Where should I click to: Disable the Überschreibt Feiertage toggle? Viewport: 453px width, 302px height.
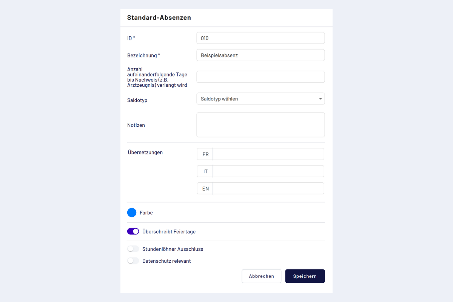133,231
